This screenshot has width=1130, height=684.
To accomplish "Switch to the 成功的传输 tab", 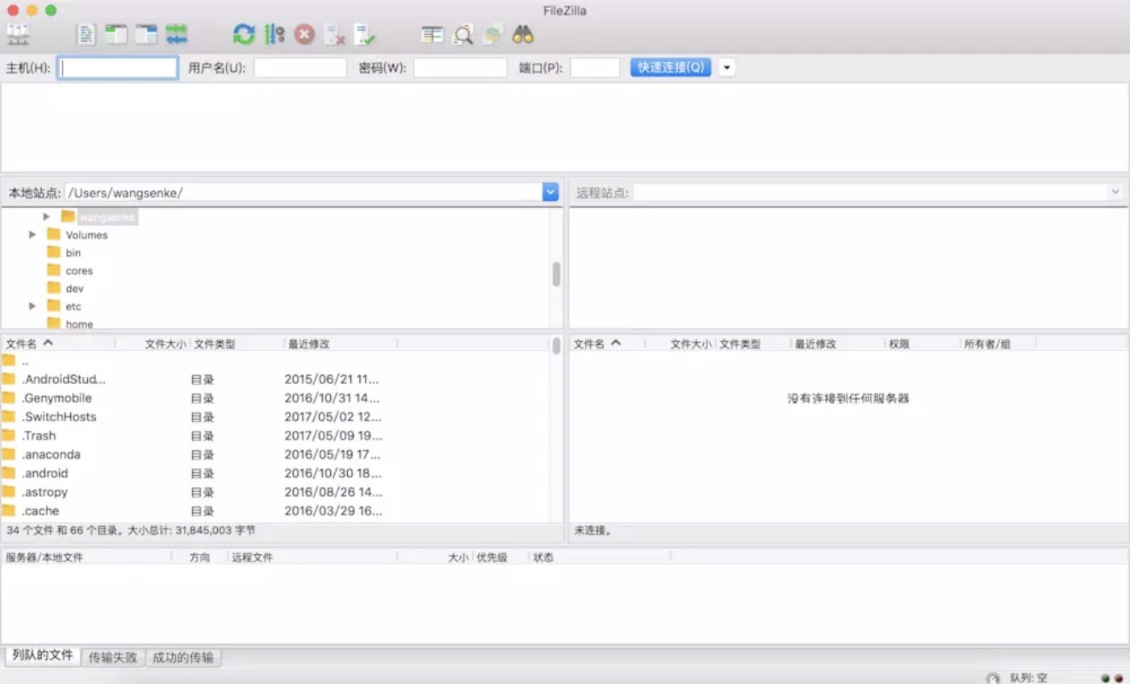I will click(183, 657).
